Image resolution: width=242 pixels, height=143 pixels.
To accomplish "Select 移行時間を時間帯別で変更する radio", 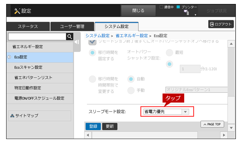I will pos(92,79).
